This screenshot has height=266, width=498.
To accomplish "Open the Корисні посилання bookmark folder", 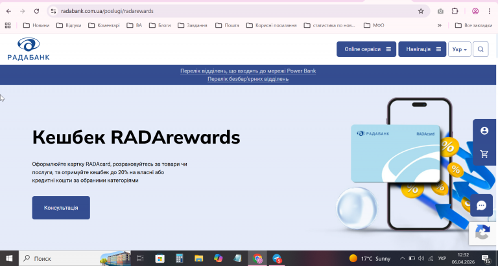I will [271, 25].
